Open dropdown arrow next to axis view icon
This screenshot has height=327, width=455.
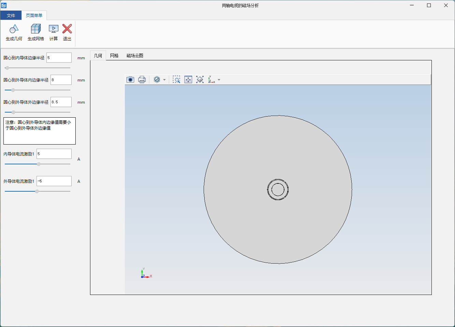pos(219,80)
